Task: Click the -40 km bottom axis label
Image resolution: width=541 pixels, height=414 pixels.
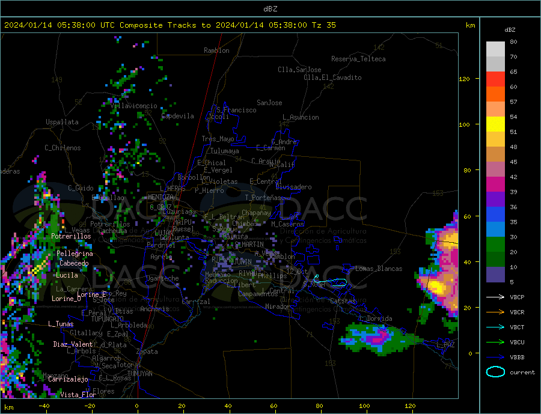Action: click(44, 406)
